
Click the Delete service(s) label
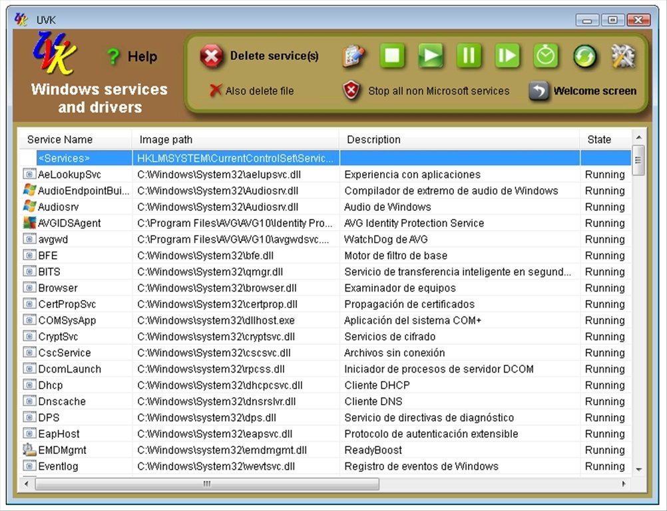coord(274,56)
